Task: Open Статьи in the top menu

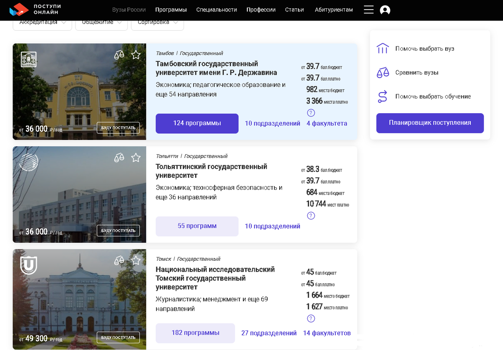Action: [294, 10]
